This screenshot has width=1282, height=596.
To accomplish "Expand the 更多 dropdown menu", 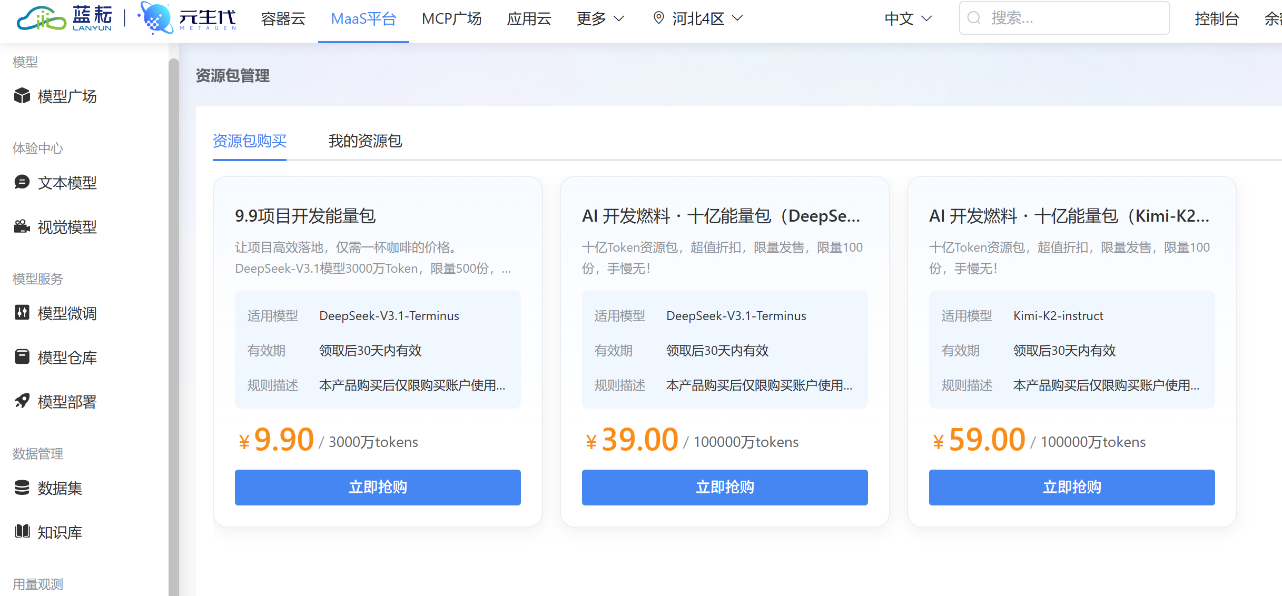I will [600, 18].
